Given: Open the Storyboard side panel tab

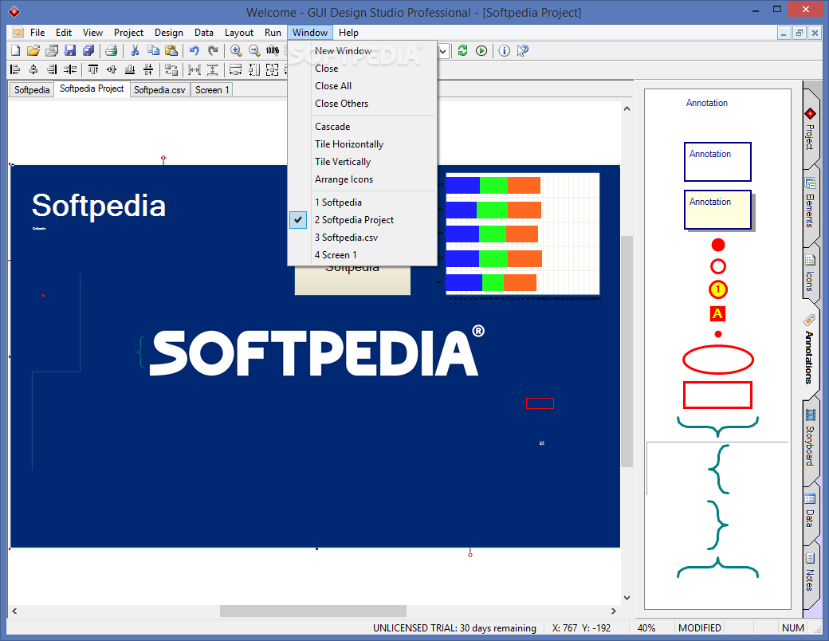Looking at the screenshot, I should tap(810, 438).
